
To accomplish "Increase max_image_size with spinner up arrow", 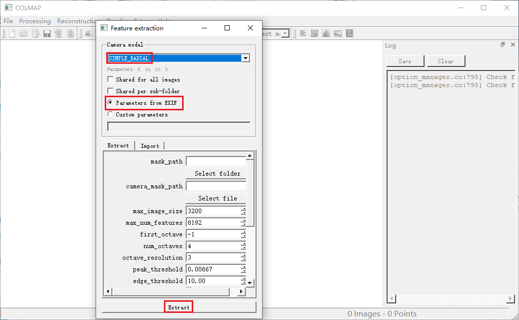I will 243,209.
